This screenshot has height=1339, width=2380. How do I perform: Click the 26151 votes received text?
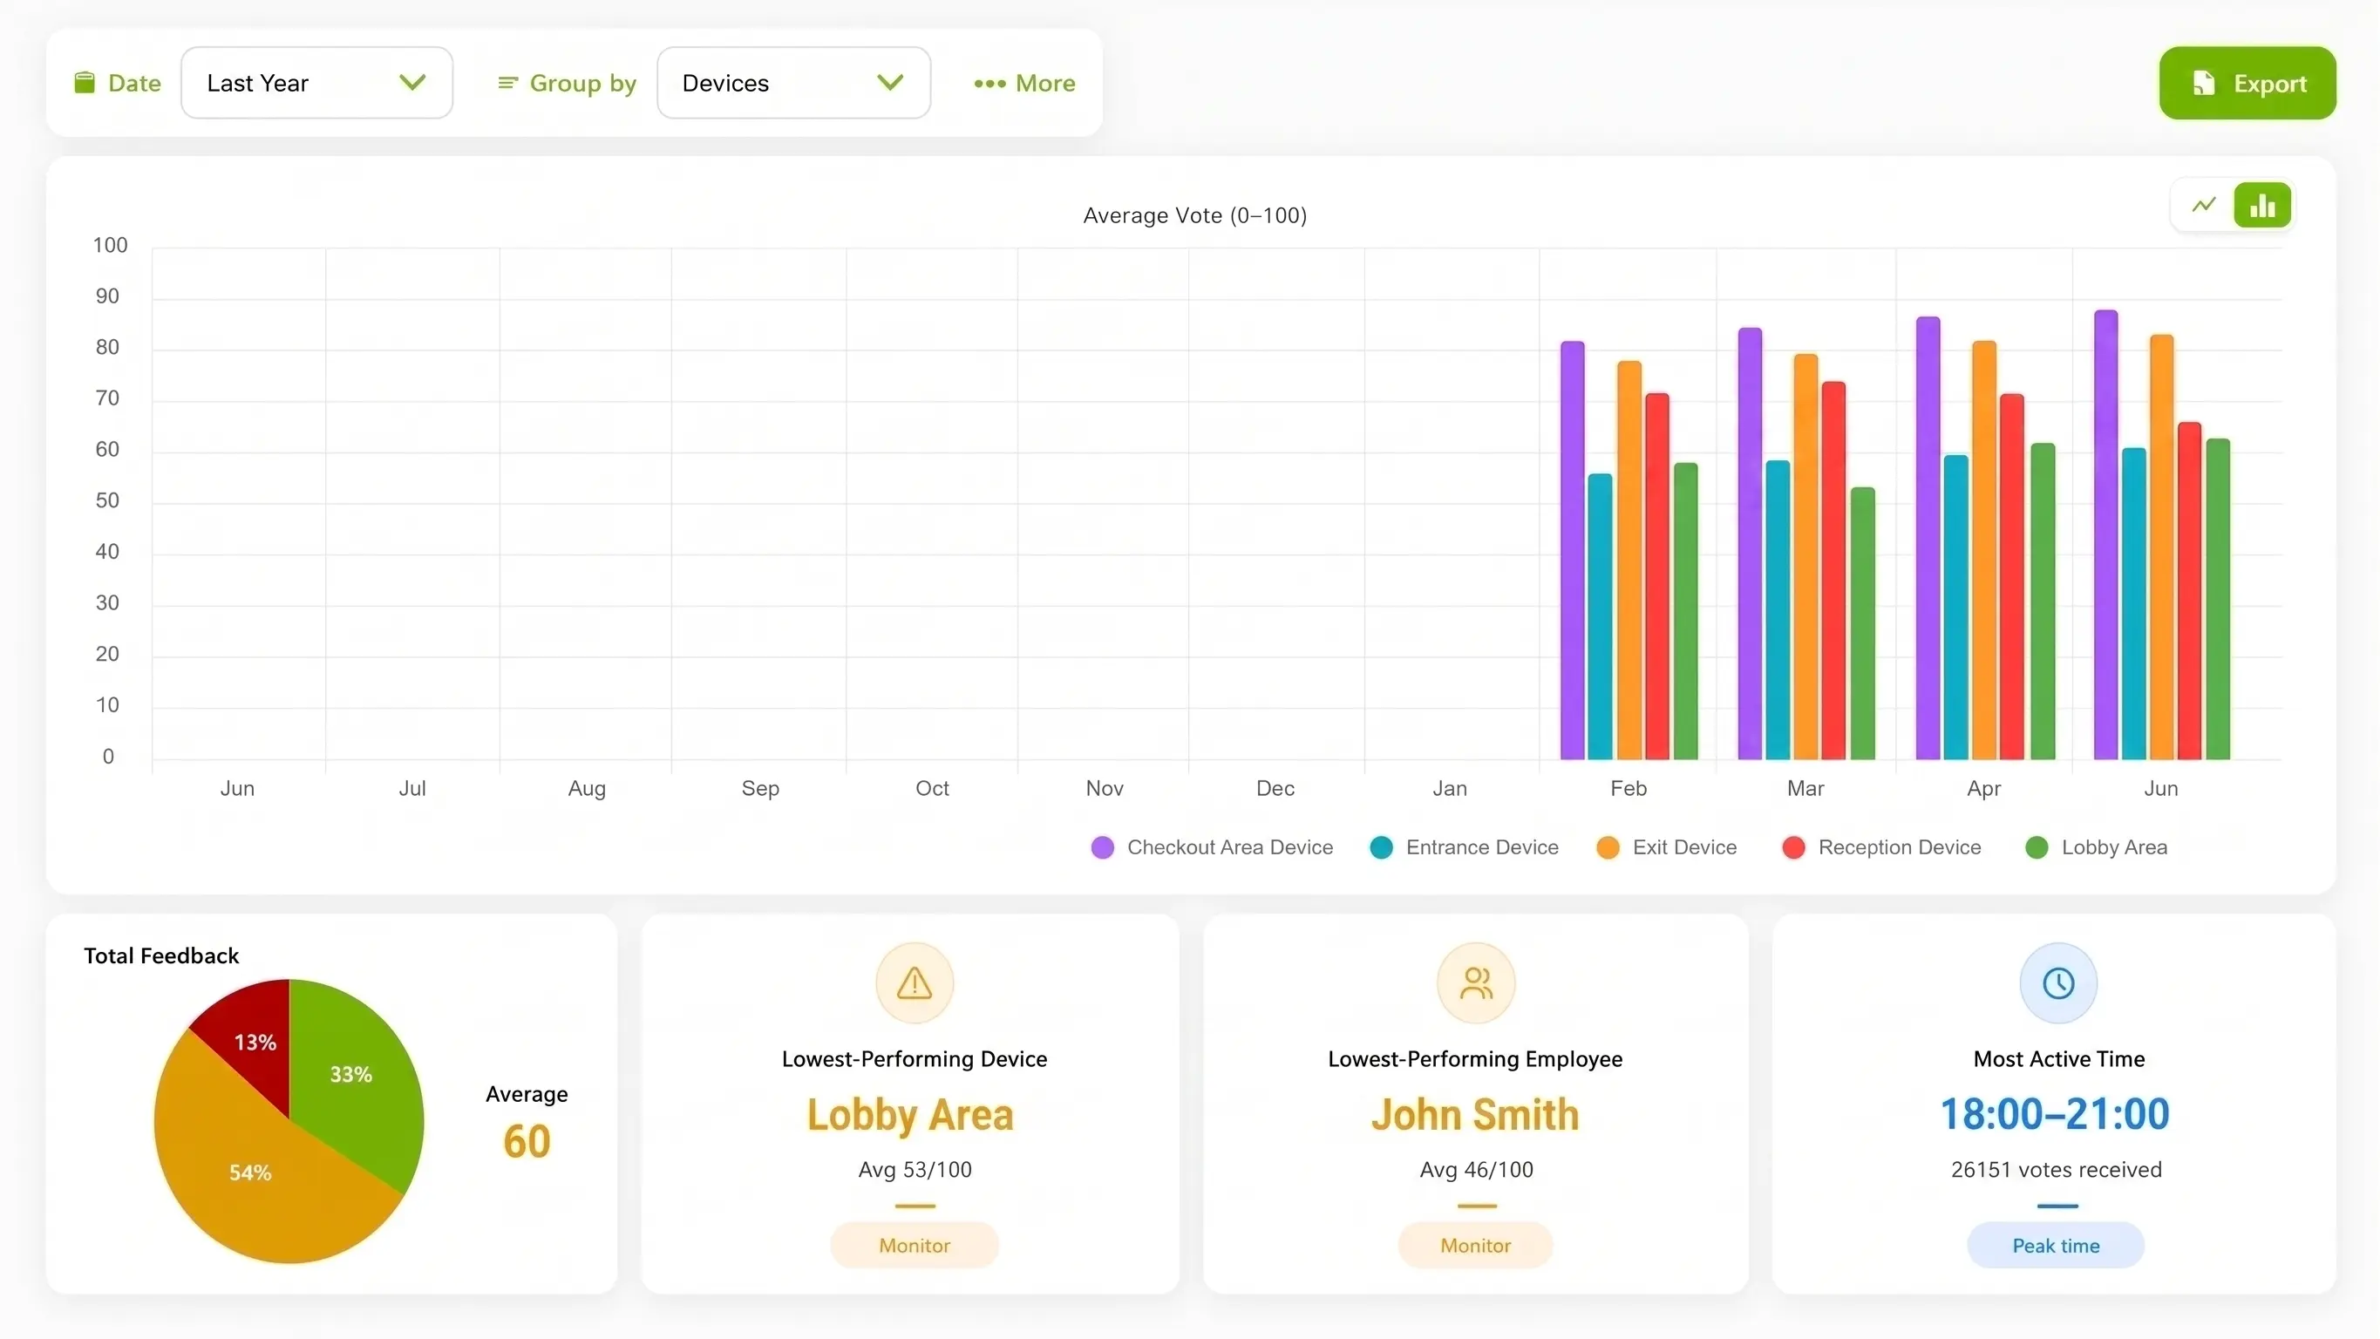[x=2057, y=1170]
